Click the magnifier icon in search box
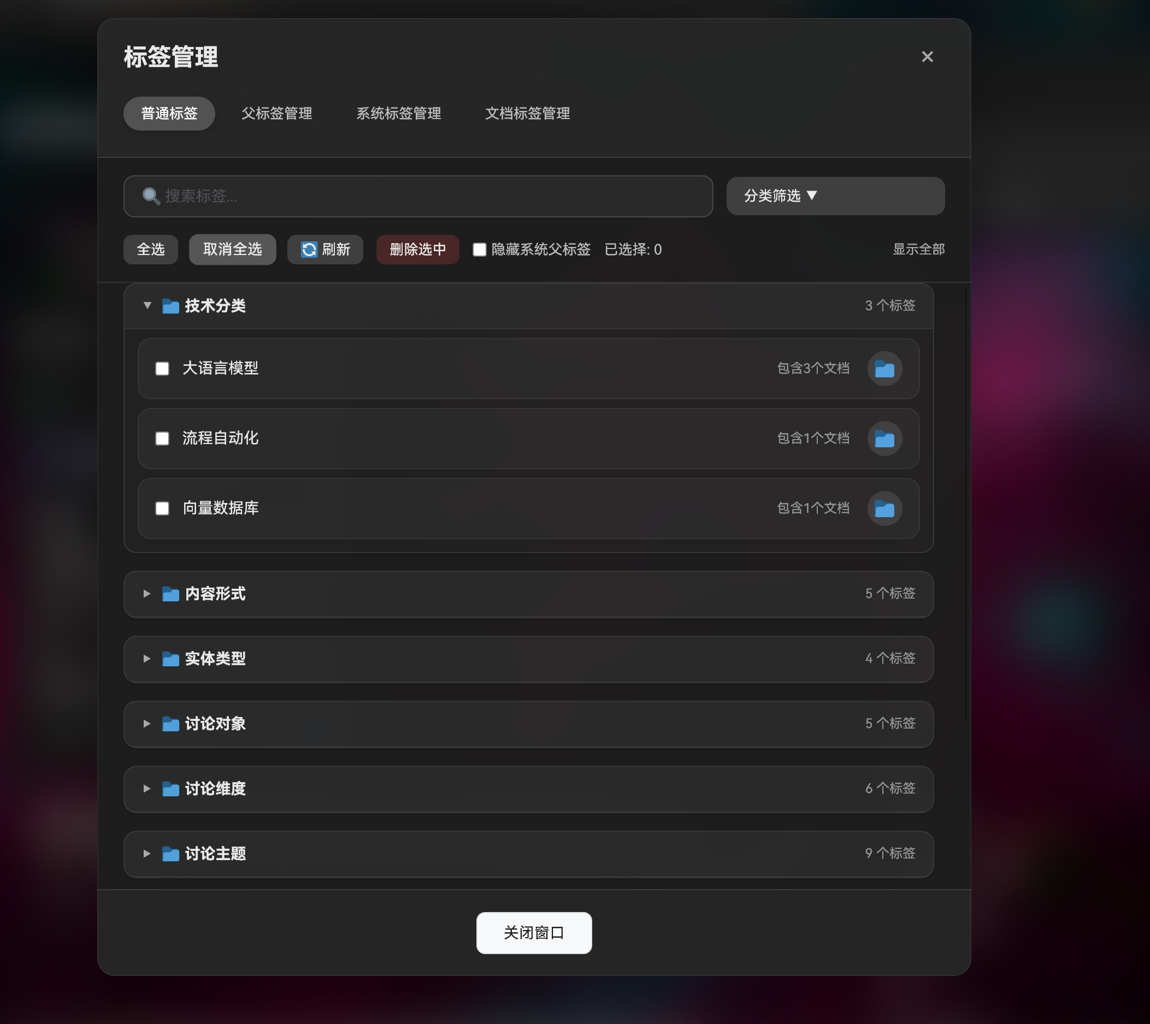 pyautogui.click(x=149, y=197)
